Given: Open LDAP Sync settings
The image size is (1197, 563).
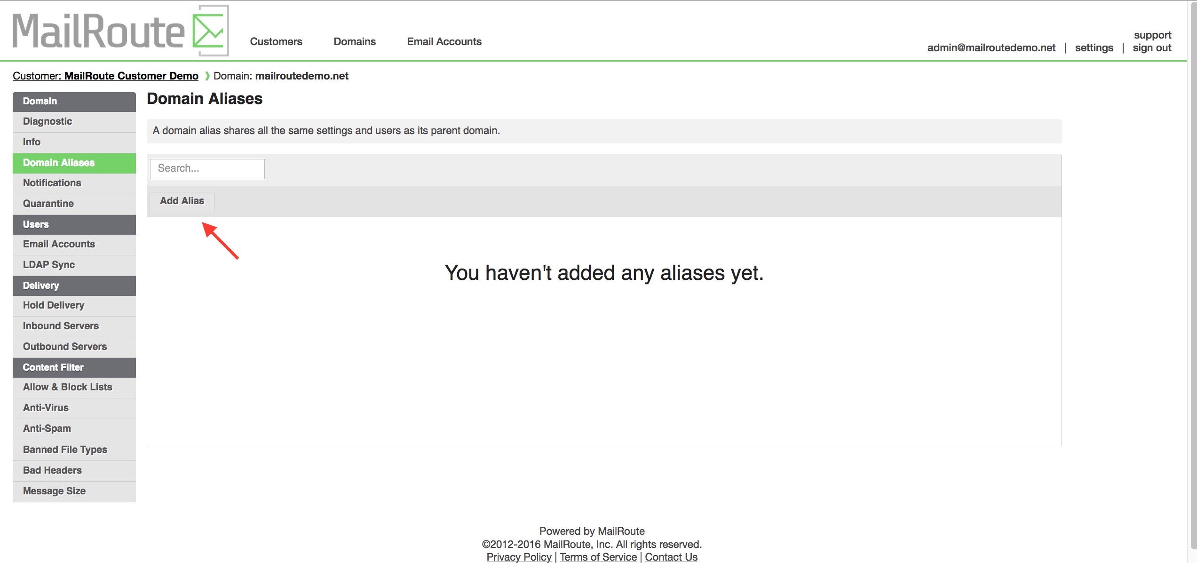Looking at the screenshot, I should [x=74, y=265].
